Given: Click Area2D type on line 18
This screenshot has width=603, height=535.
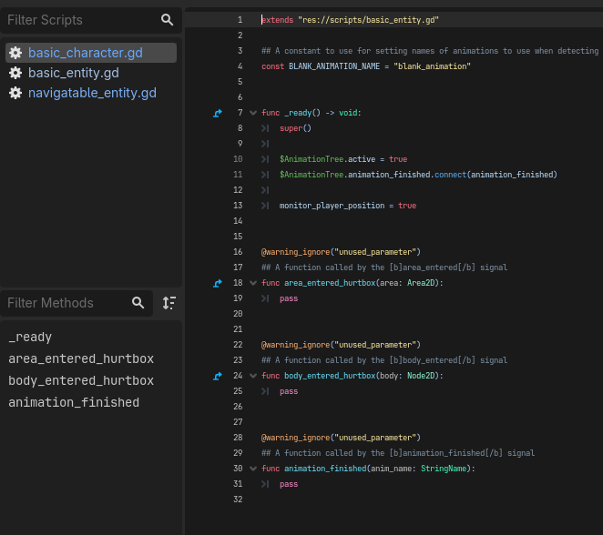Looking at the screenshot, I should (x=421, y=283).
